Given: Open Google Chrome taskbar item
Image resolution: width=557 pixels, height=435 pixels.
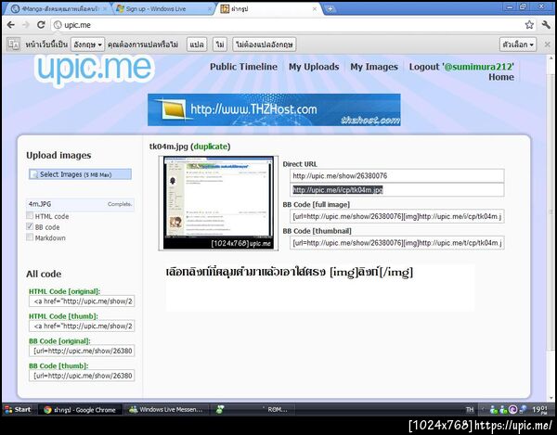Looking at the screenshot, I should pos(80,410).
